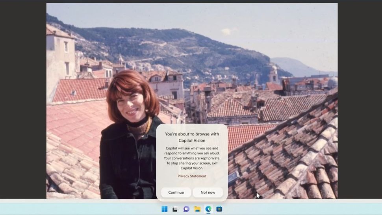Decline Copilot Vision with Not now
Screen dimensions: 382x215
208,192
